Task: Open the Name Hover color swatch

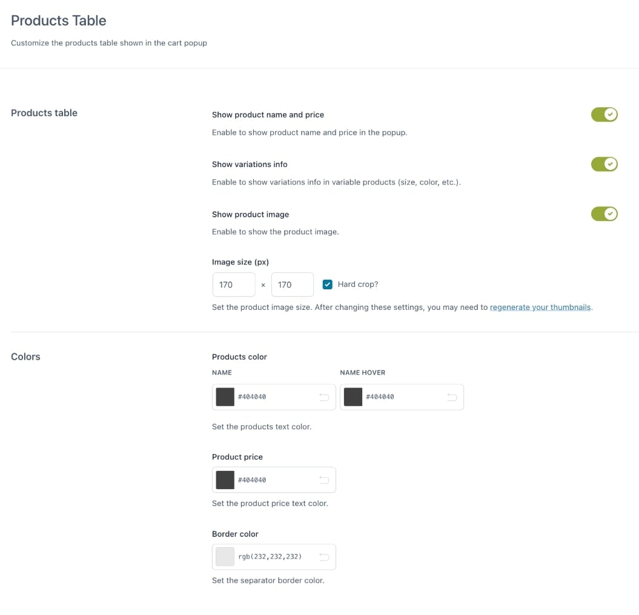Action: (353, 397)
